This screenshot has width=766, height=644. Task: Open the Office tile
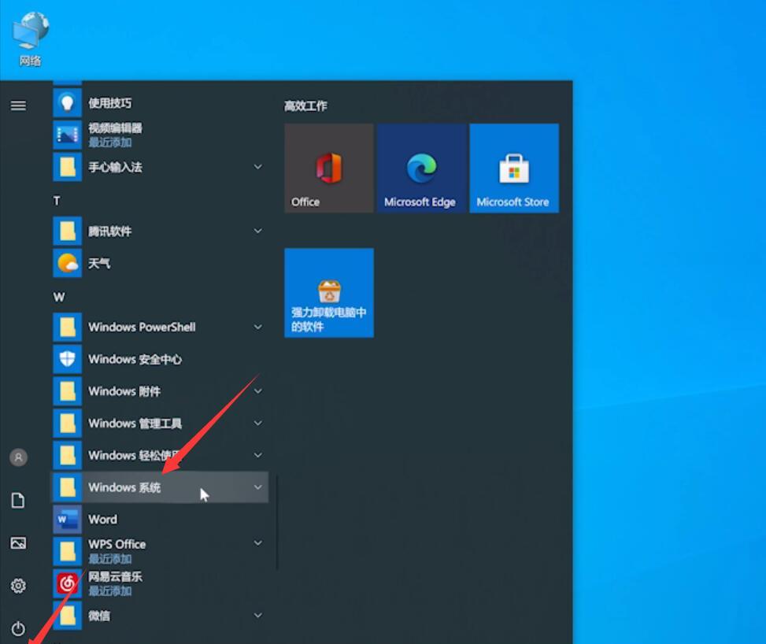coord(329,168)
